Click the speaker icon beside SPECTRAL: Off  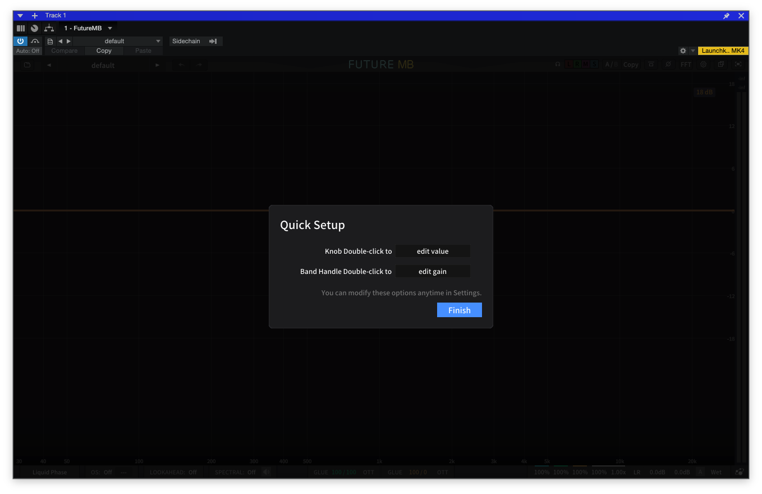[267, 472]
